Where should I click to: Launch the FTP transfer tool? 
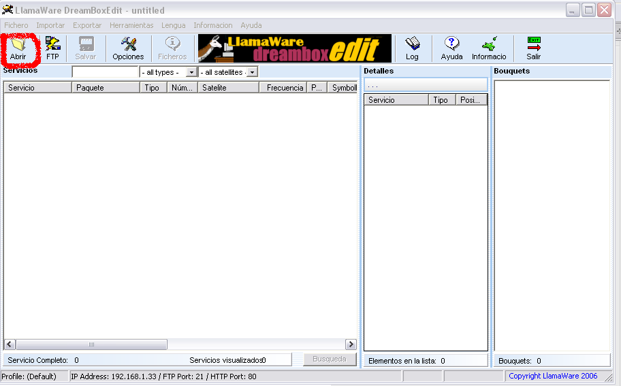[x=52, y=48]
